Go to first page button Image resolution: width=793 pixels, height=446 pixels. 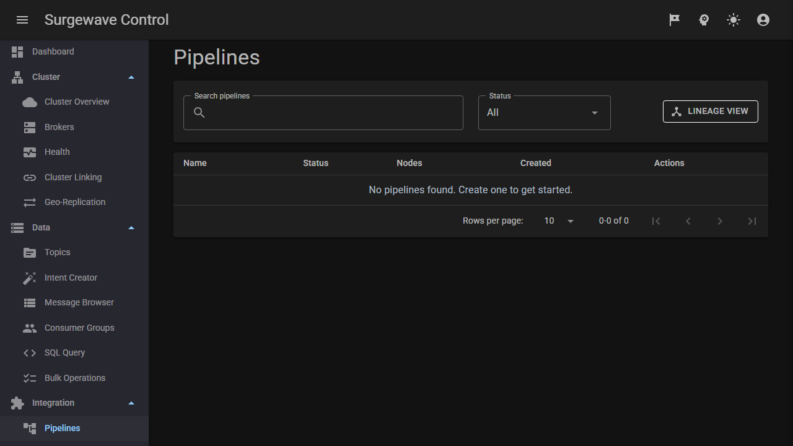point(656,221)
